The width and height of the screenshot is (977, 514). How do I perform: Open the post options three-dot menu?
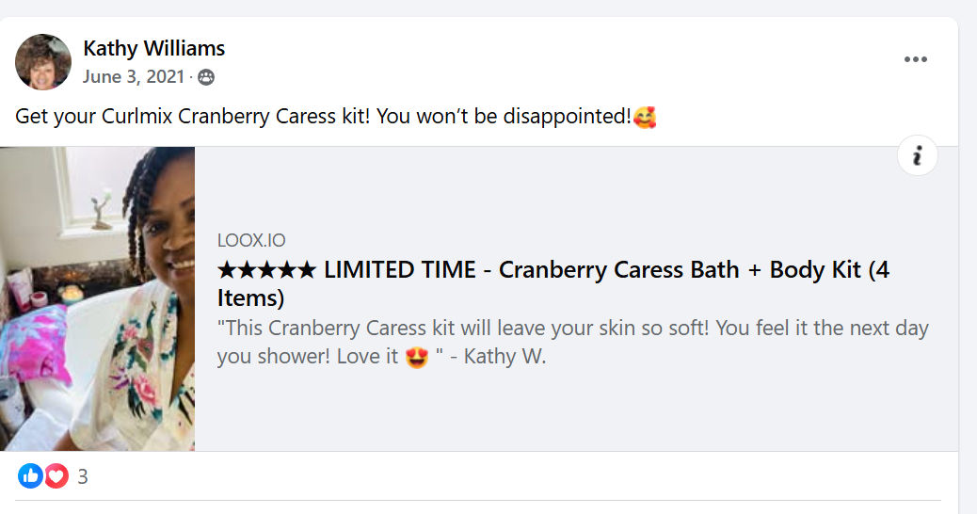(915, 59)
